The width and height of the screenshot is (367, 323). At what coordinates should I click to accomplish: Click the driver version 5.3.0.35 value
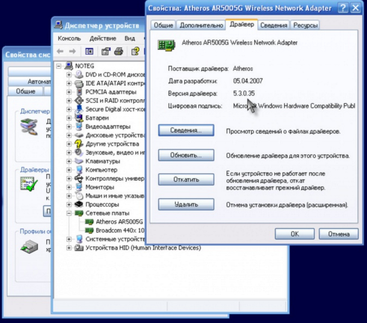[x=244, y=94]
